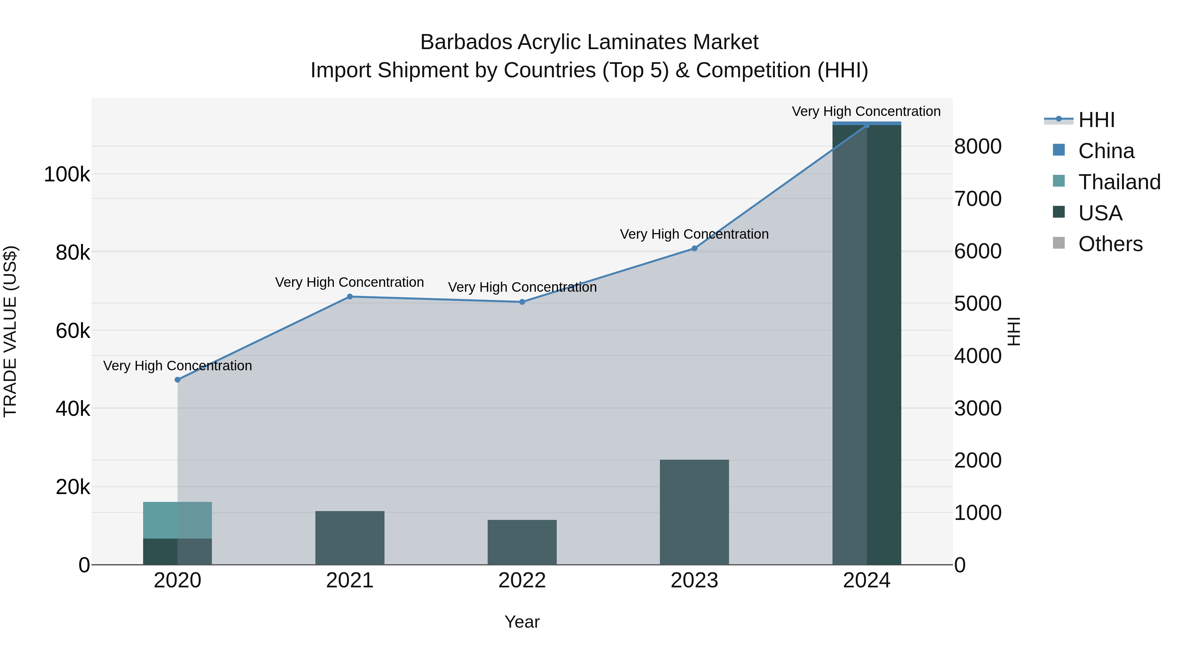Click the 5000 right axis tick
The image size is (1179, 663).
(x=978, y=304)
